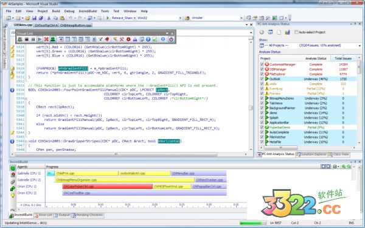Click the green start debugging arrow

tap(108, 18)
